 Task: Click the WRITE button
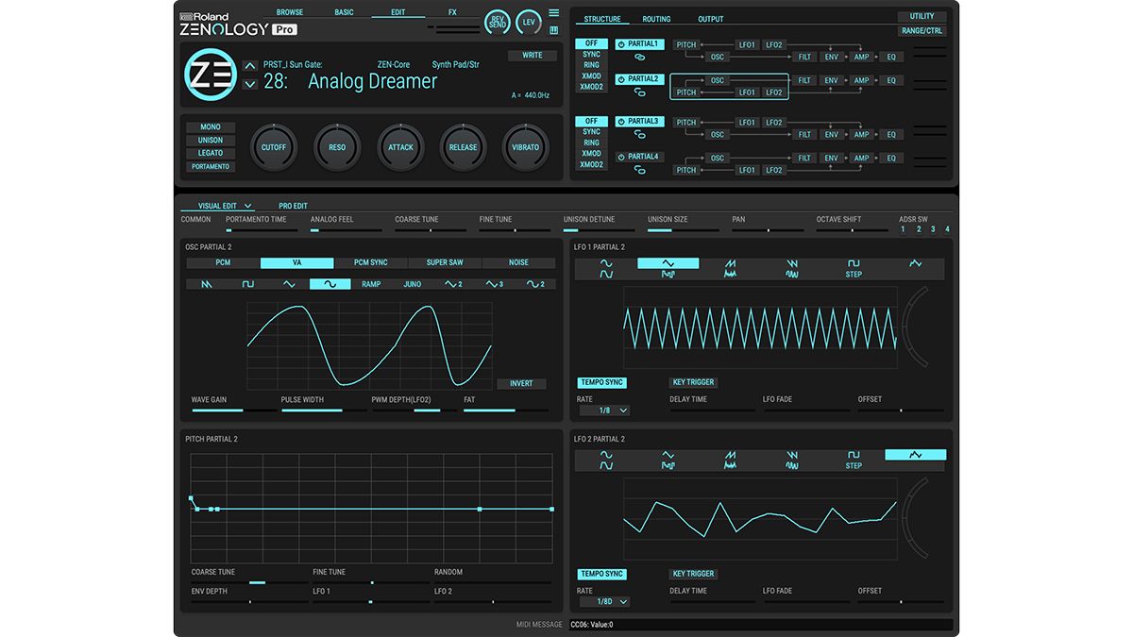tap(533, 56)
